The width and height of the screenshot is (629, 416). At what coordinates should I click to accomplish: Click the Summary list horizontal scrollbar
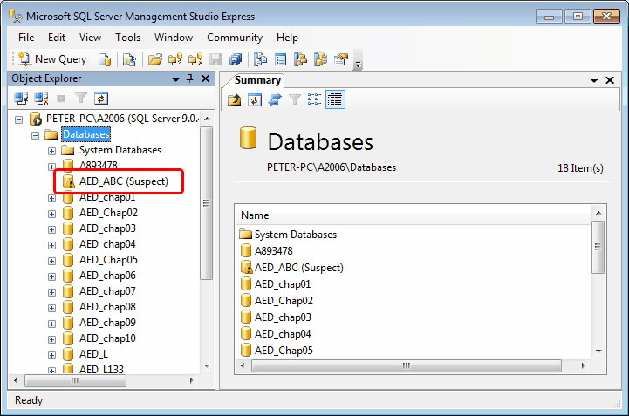click(x=406, y=366)
